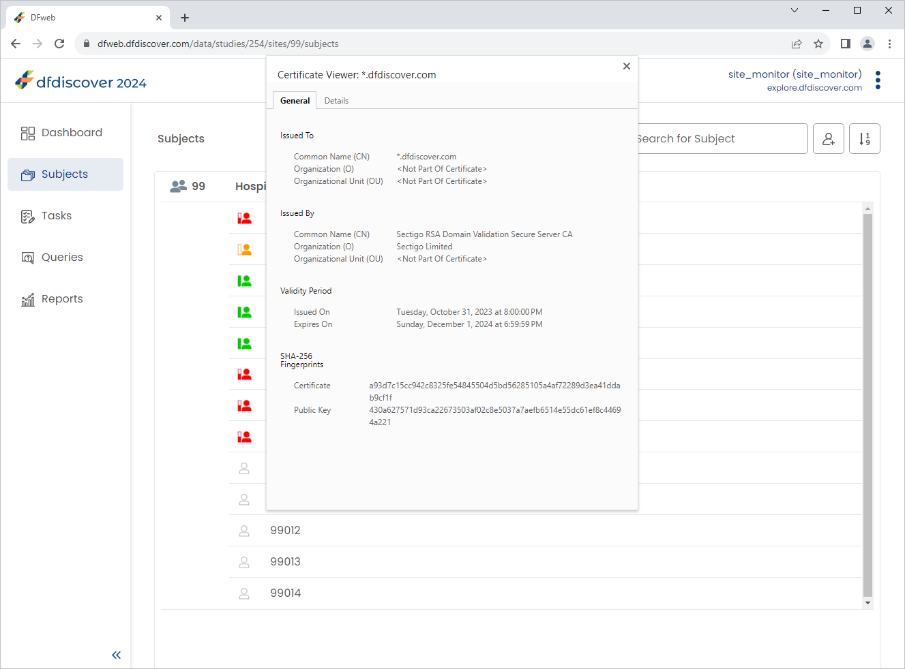The width and height of the screenshot is (905, 669).
Task: Click the padlock site info icon
Action: coord(87,44)
